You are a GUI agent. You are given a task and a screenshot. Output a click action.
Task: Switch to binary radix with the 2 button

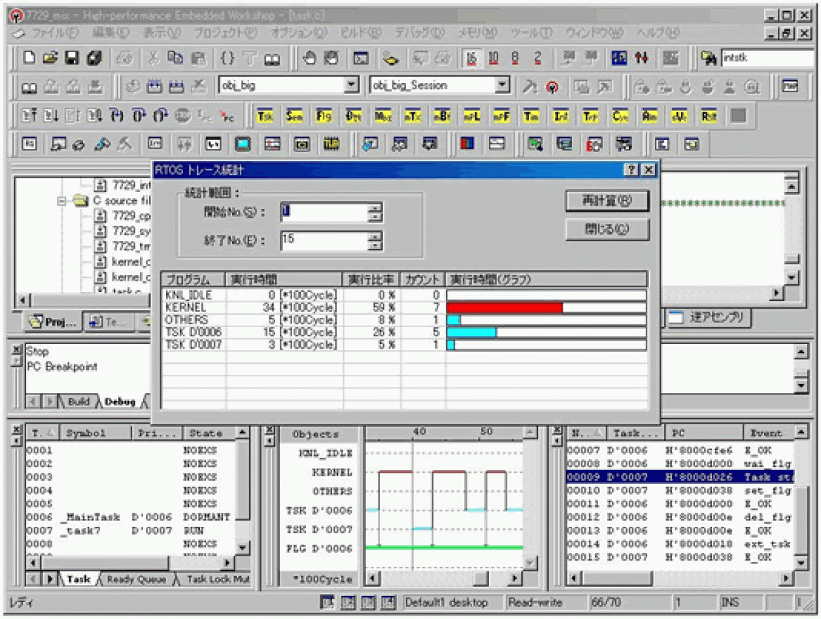537,57
